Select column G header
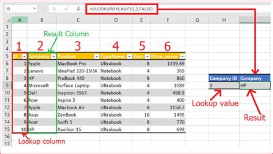This screenshot has height=154, width=273. (x=197, y=20)
